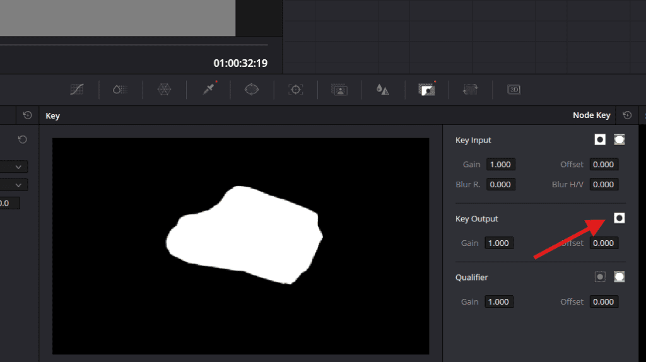Click the Qualifier Offset field

coord(604,302)
